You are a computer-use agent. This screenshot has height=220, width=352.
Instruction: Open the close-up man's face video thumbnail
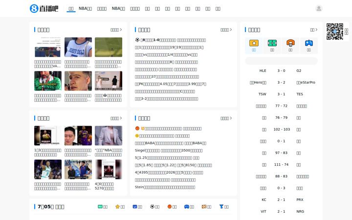[x=78, y=81]
